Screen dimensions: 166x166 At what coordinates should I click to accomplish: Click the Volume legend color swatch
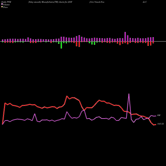click(2, 4)
